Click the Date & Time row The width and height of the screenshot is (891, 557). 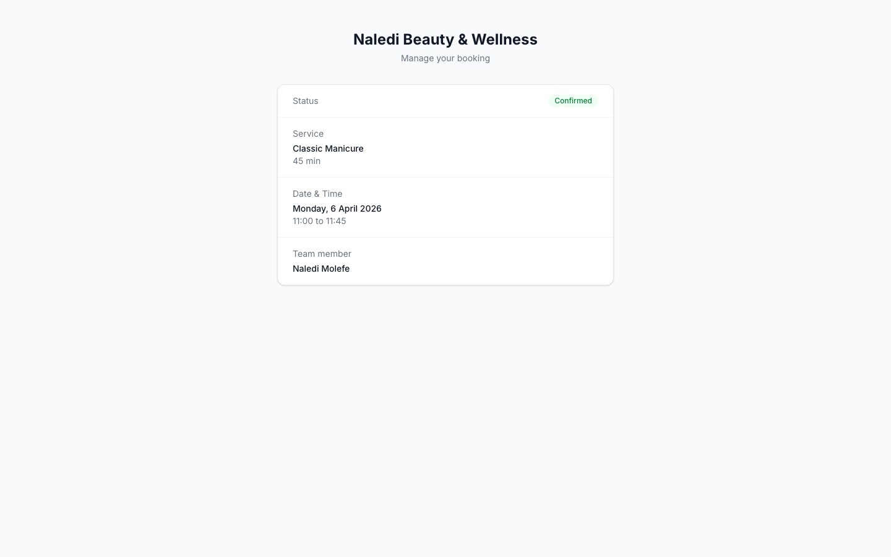445,207
